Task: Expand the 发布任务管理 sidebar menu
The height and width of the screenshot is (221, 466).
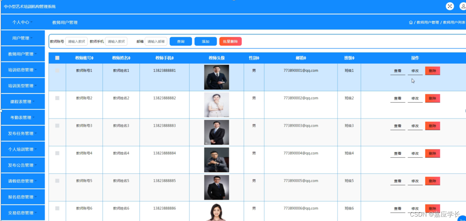Action: tap(23, 133)
